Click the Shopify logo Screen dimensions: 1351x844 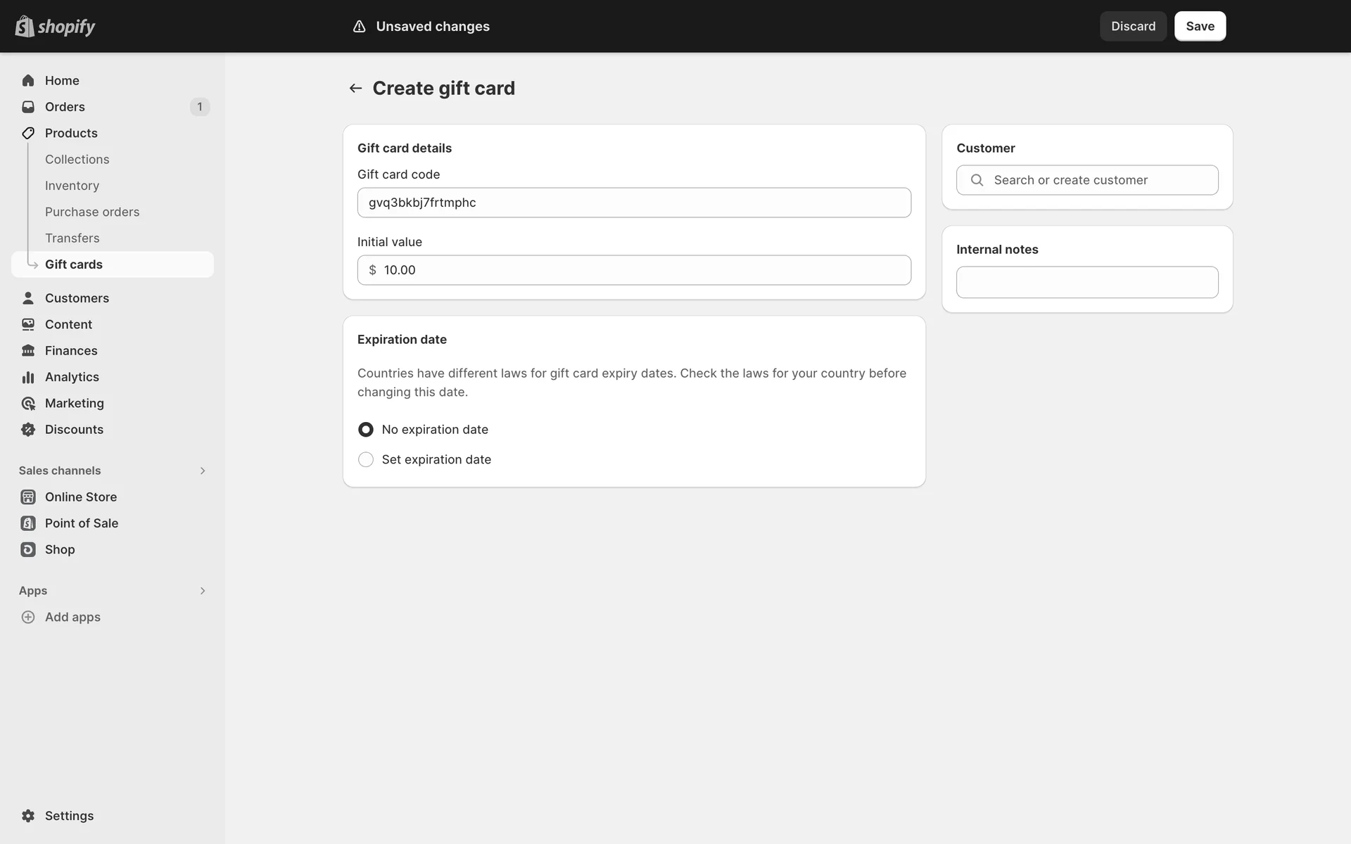coord(55,27)
